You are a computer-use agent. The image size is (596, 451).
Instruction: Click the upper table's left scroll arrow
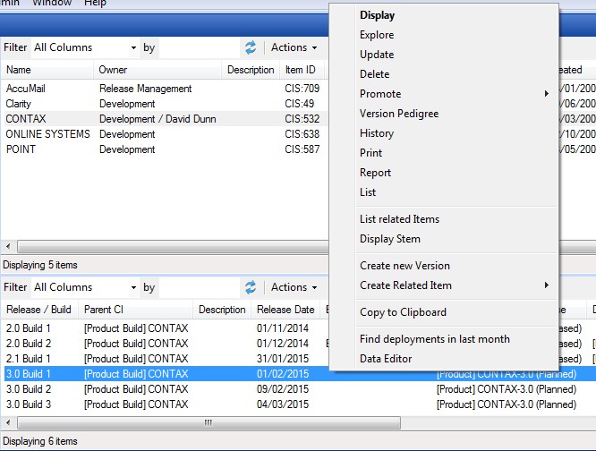point(8,247)
